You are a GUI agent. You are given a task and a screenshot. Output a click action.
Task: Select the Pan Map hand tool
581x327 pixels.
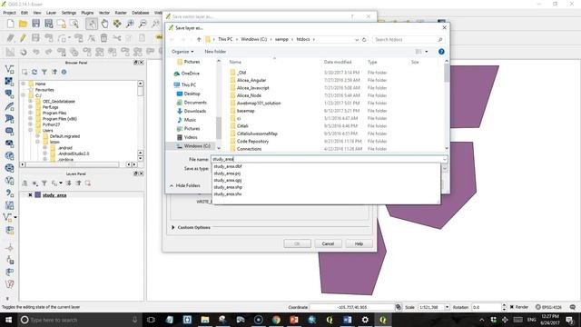105,25
